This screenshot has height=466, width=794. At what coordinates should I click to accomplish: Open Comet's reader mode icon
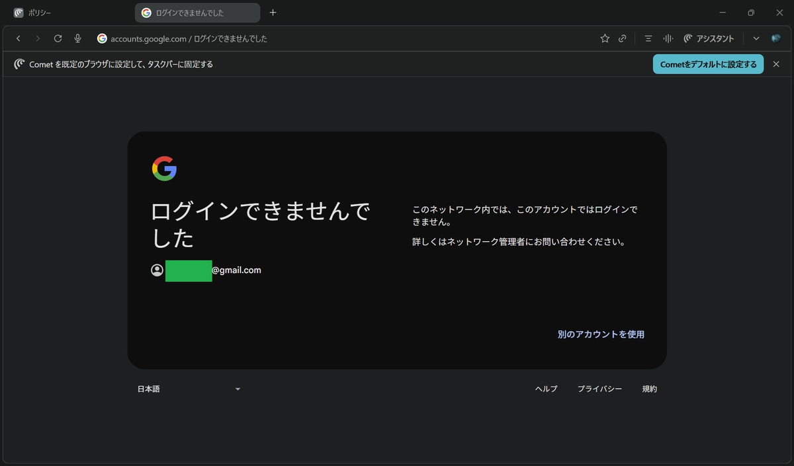pos(648,38)
